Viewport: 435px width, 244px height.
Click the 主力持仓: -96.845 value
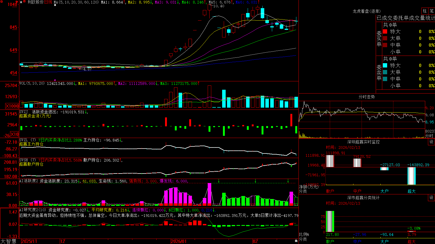coord(101,140)
